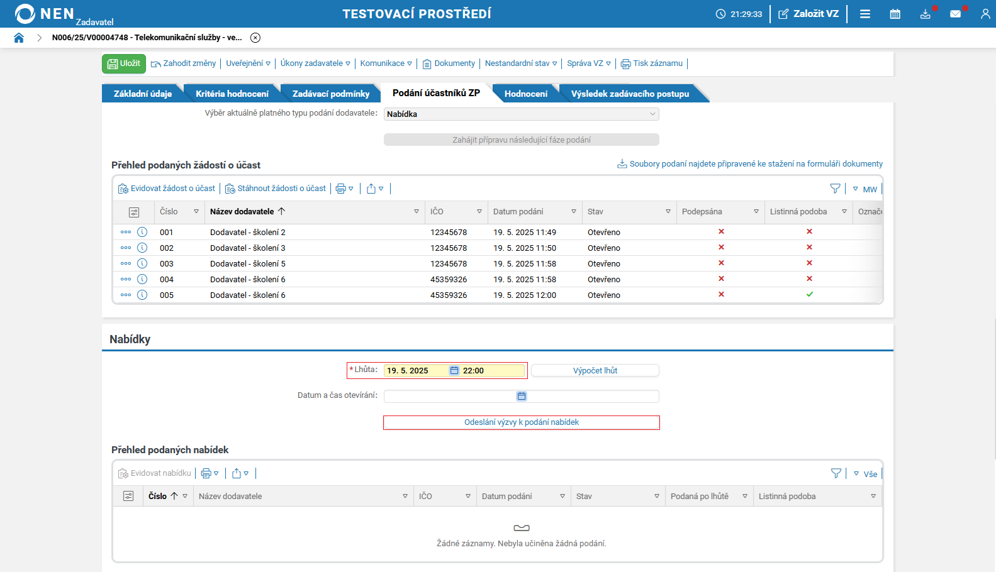This screenshot has width=996, height=572.
Task: Open the downloads icon in header
Action: 925,14
